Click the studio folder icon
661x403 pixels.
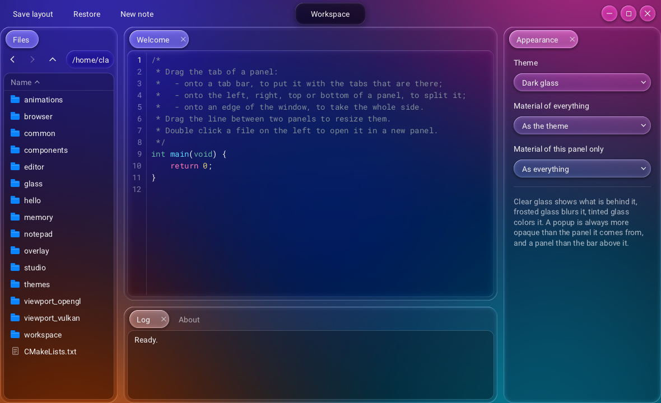15,268
